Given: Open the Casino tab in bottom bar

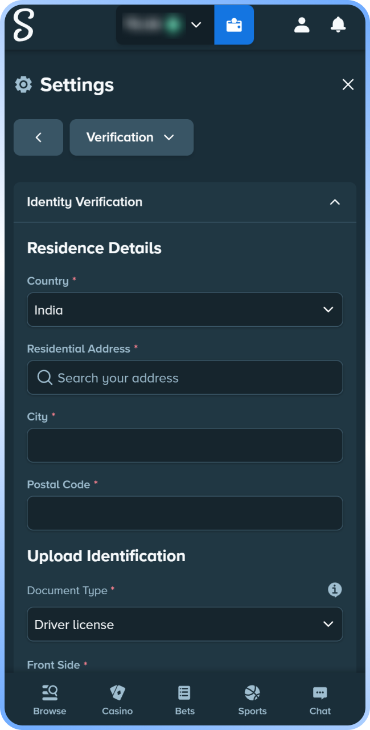Looking at the screenshot, I should point(117,700).
